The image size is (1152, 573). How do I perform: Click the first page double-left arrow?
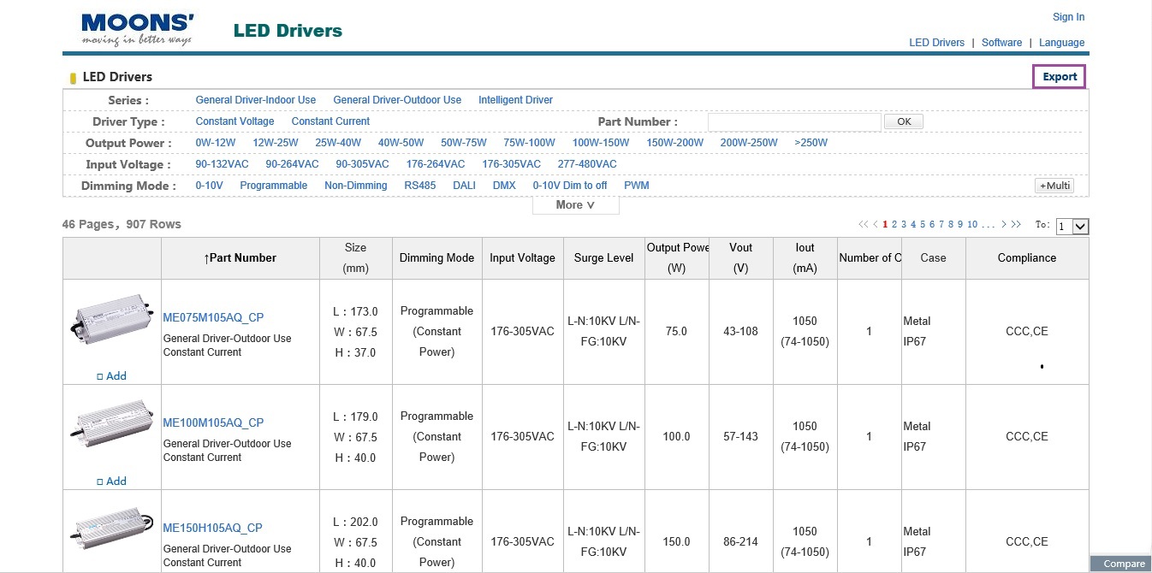[863, 225]
